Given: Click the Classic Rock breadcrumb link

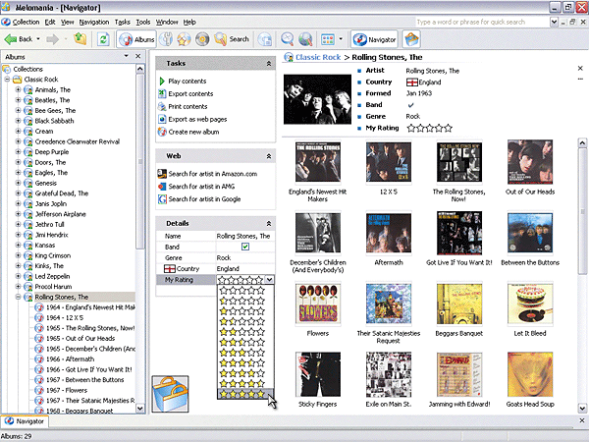Looking at the screenshot, I should coord(318,57).
